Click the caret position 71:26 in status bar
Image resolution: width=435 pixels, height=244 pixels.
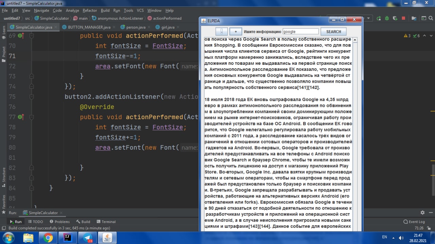(419, 228)
